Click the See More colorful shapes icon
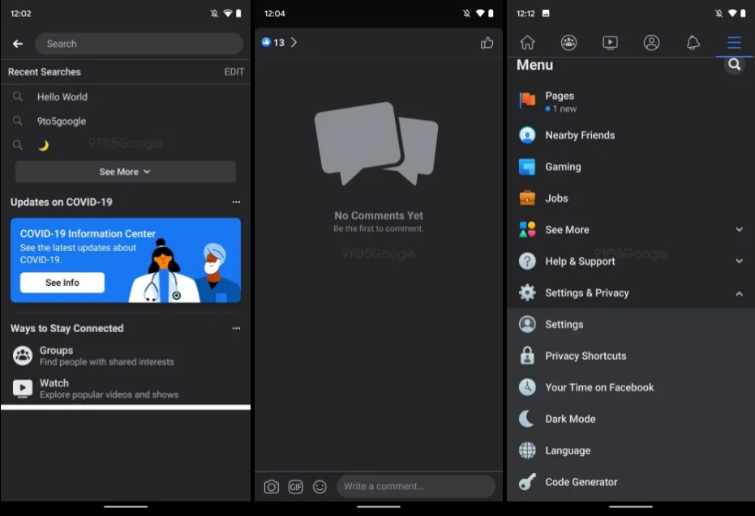The width and height of the screenshot is (755, 516). pyautogui.click(x=527, y=230)
